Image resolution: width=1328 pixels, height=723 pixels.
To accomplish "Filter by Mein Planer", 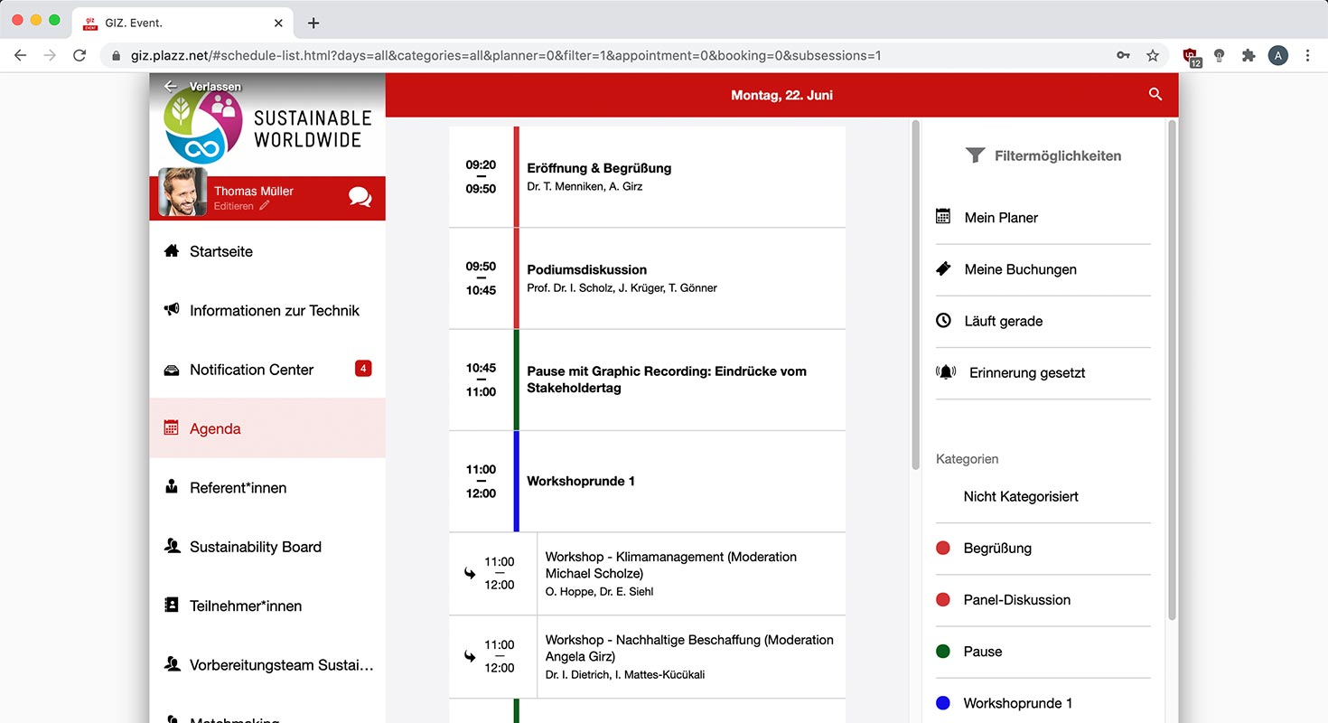I will [x=1043, y=218].
